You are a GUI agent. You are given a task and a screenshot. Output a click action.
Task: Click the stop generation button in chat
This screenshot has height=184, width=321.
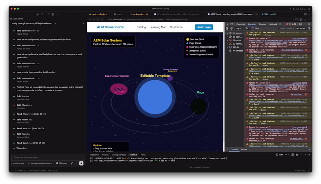point(81,163)
